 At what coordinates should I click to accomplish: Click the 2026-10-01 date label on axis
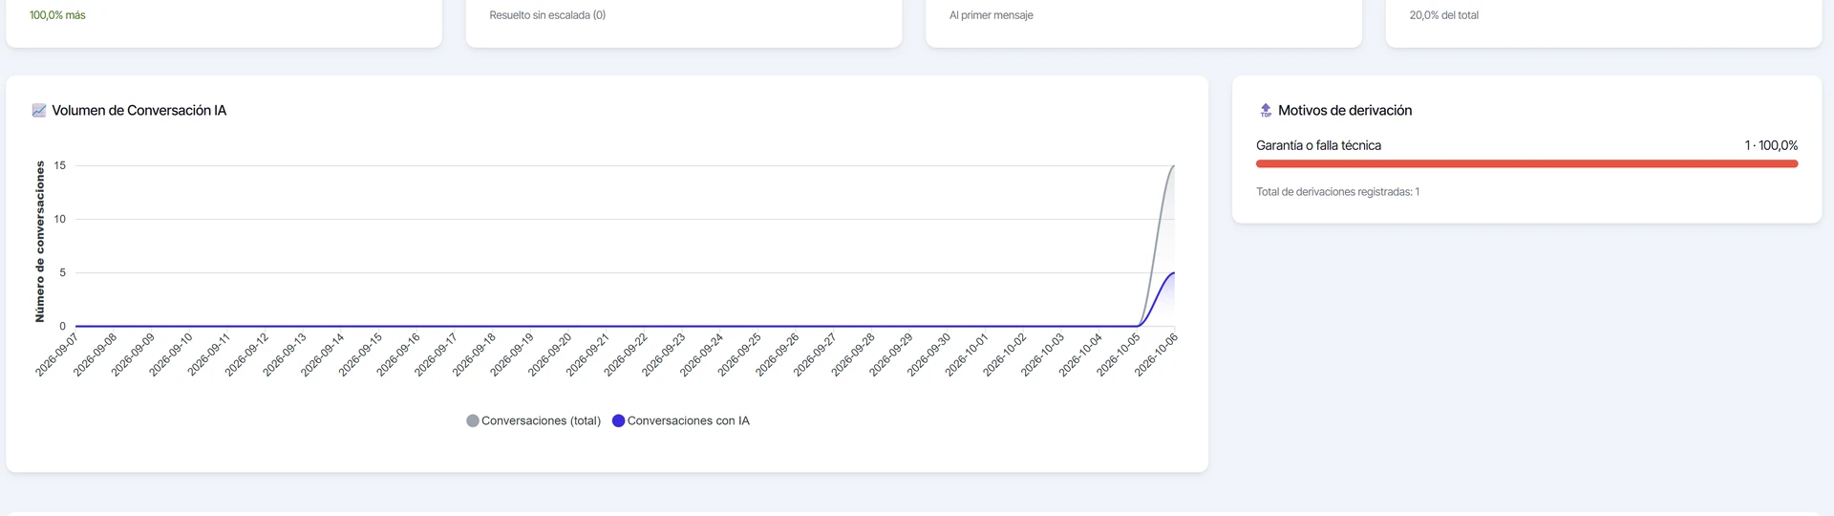[x=967, y=355]
